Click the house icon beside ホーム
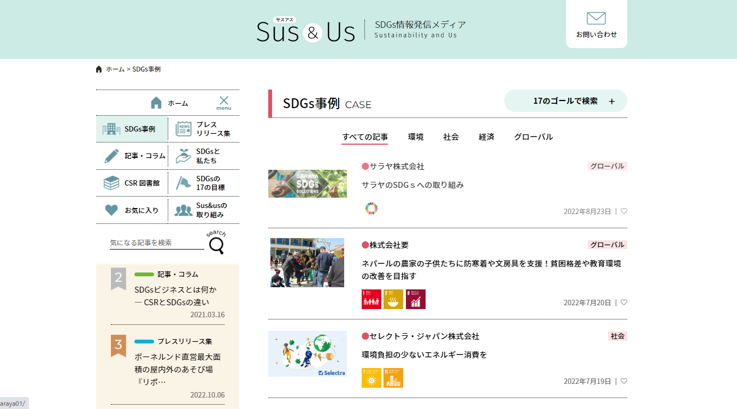The height and width of the screenshot is (409, 737). 156,103
